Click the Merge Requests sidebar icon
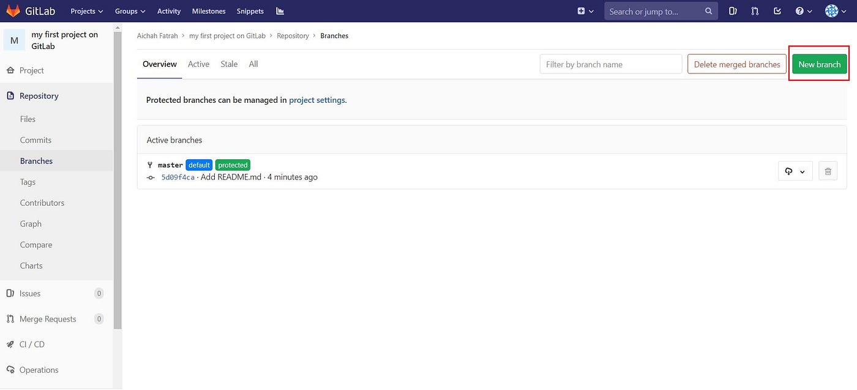The width and height of the screenshot is (857, 390). pyautogui.click(x=10, y=319)
